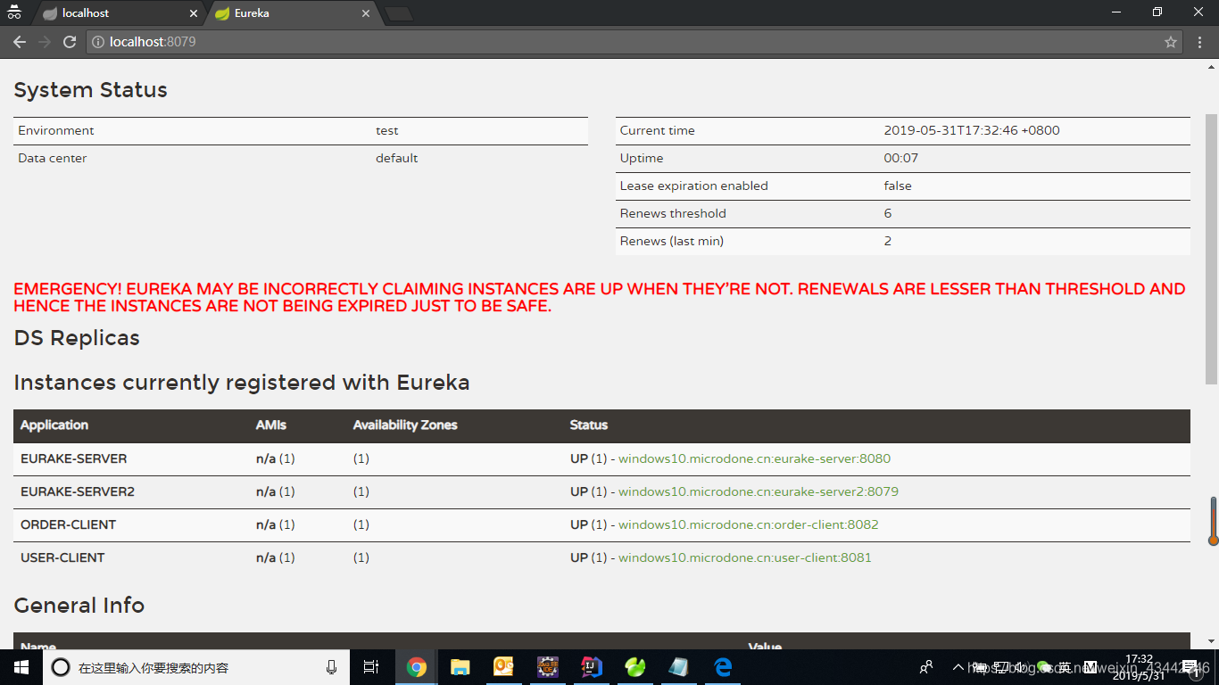The image size is (1219, 685).
Task: Open the green leaf app on taskbar
Action: tap(635, 667)
